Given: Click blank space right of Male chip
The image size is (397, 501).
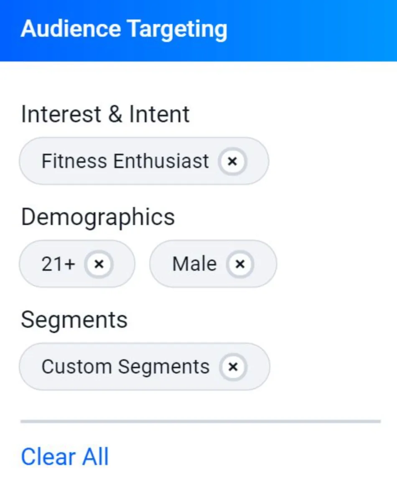Looking at the screenshot, I should tap(334, 264).
